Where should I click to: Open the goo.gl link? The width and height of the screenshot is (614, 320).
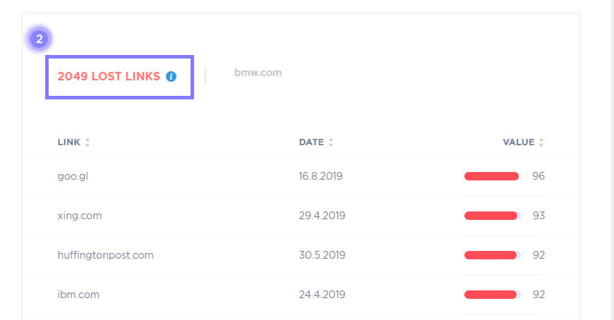coord(71,176)
